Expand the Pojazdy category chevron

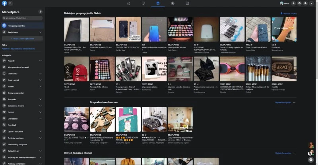[41, 61]
